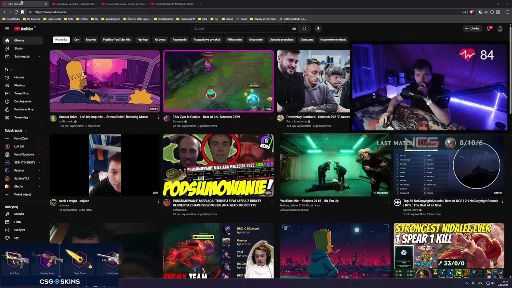
Task: Open Do obejrzenia list
Action: tap(23, 101)
